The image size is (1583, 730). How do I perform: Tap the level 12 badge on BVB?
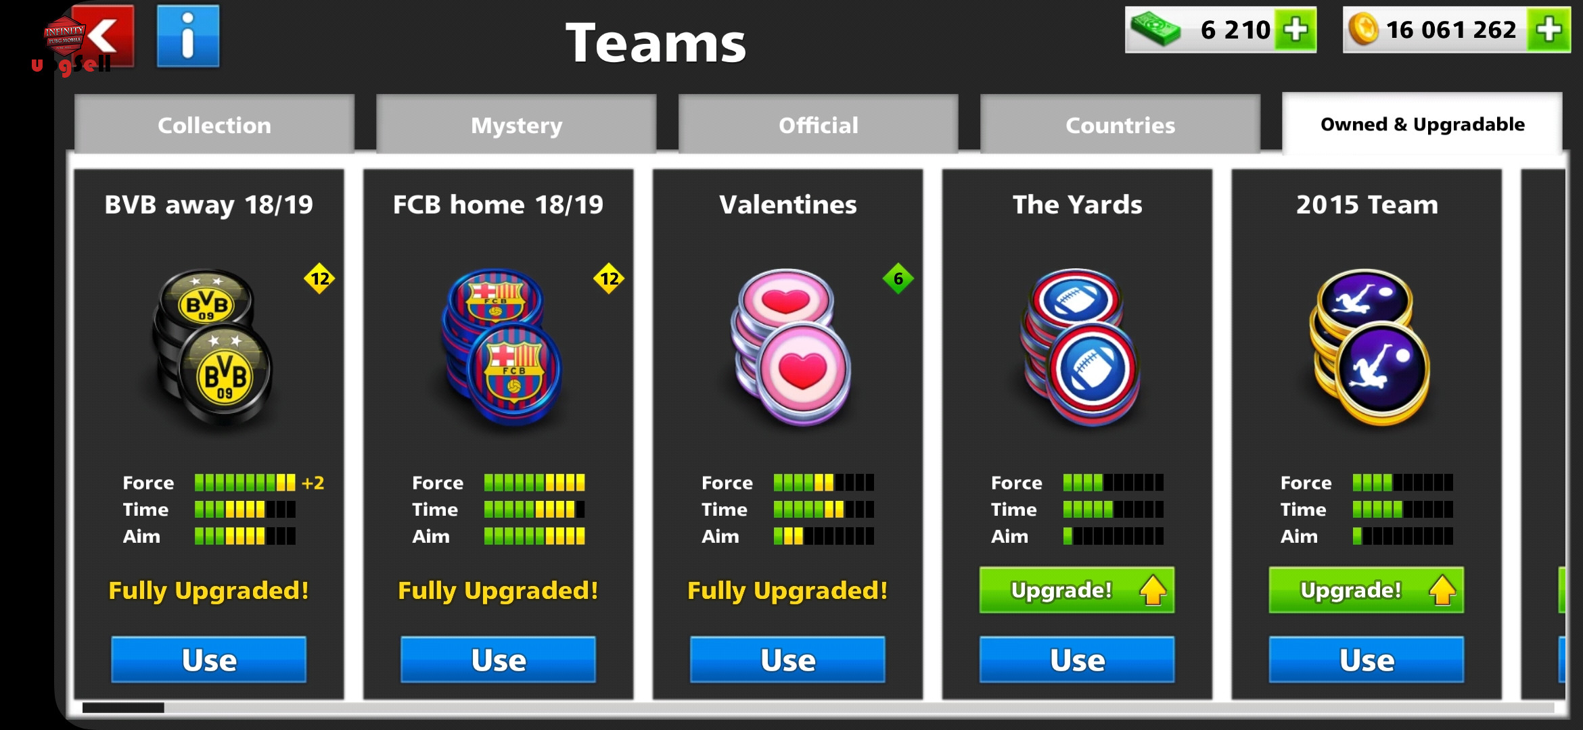click(319, 278)
